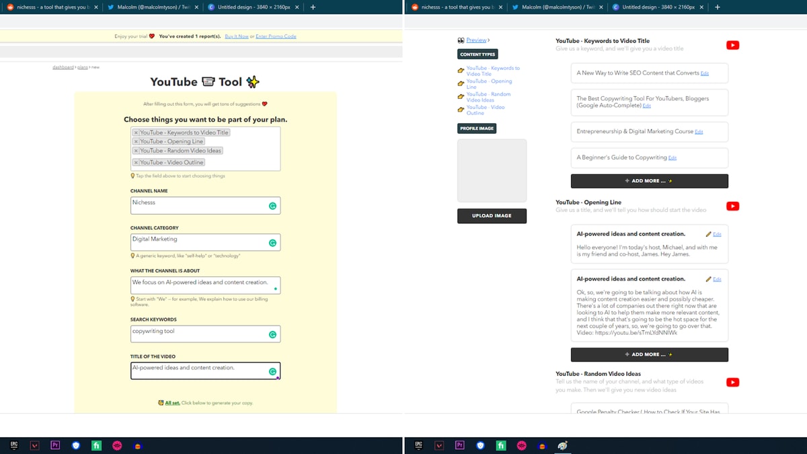The image size is (807, 454).
Task: Launch Premiere Pro from the taskbar
Action: [x=55, y=445]
